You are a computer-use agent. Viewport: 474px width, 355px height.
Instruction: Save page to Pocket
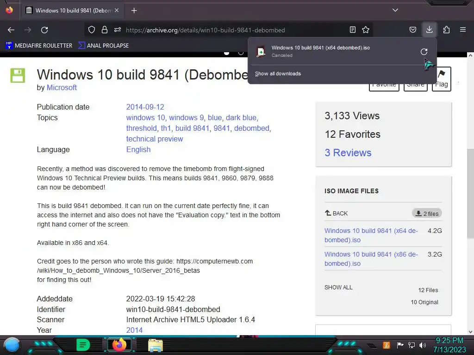coord(412,30)
